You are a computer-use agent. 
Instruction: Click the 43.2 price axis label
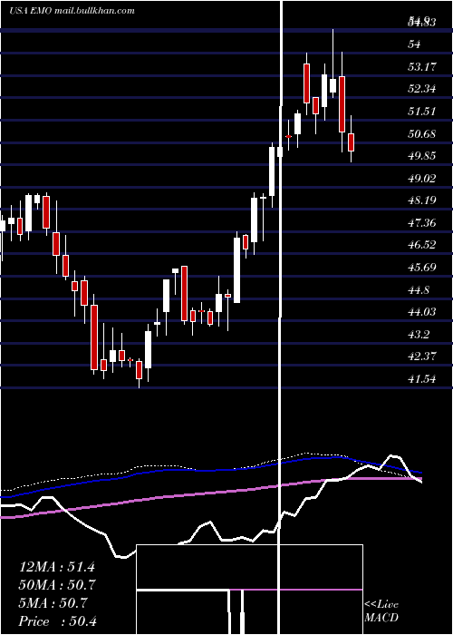coord(419,335)
